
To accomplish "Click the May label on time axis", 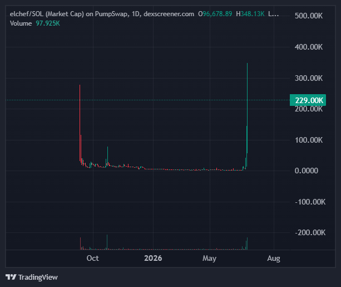I will coord(209,259).
